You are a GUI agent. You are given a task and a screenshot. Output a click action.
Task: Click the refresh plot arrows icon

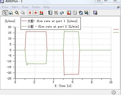62,13
